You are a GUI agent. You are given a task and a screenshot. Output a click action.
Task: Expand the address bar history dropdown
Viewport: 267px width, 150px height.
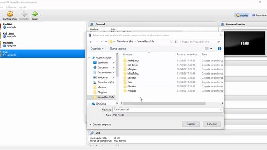171,42
